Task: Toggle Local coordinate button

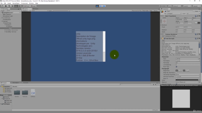Action: coord(33,6)
